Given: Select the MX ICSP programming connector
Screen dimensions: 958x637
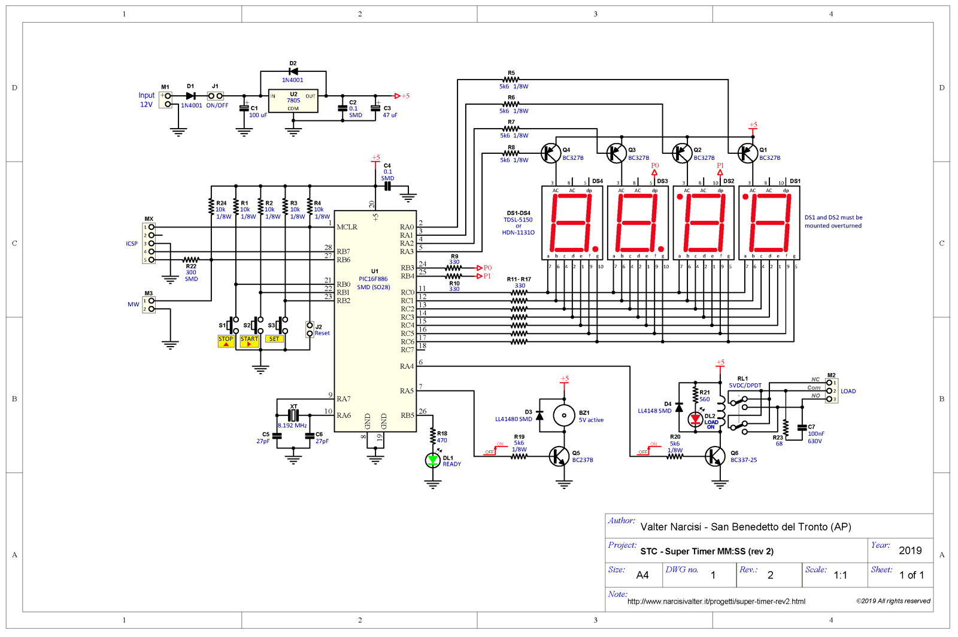Looking at the screenshot, I should [149, 244].
